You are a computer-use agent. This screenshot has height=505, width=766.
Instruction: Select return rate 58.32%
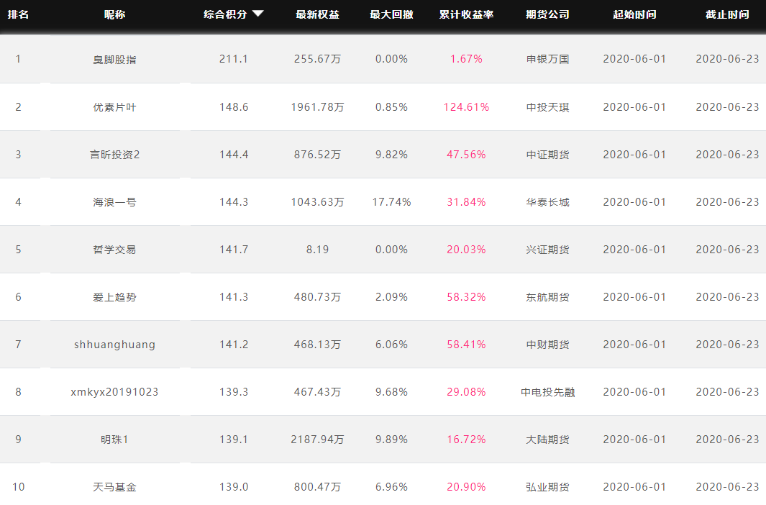(467, 297)
